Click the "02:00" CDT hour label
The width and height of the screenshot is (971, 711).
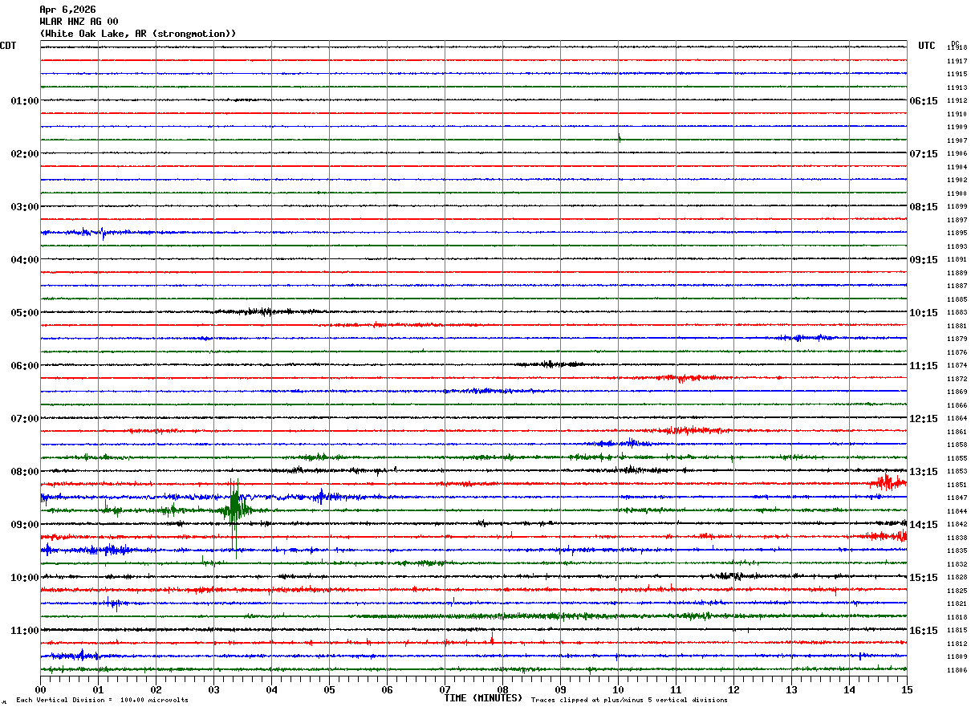pos(25,154)
